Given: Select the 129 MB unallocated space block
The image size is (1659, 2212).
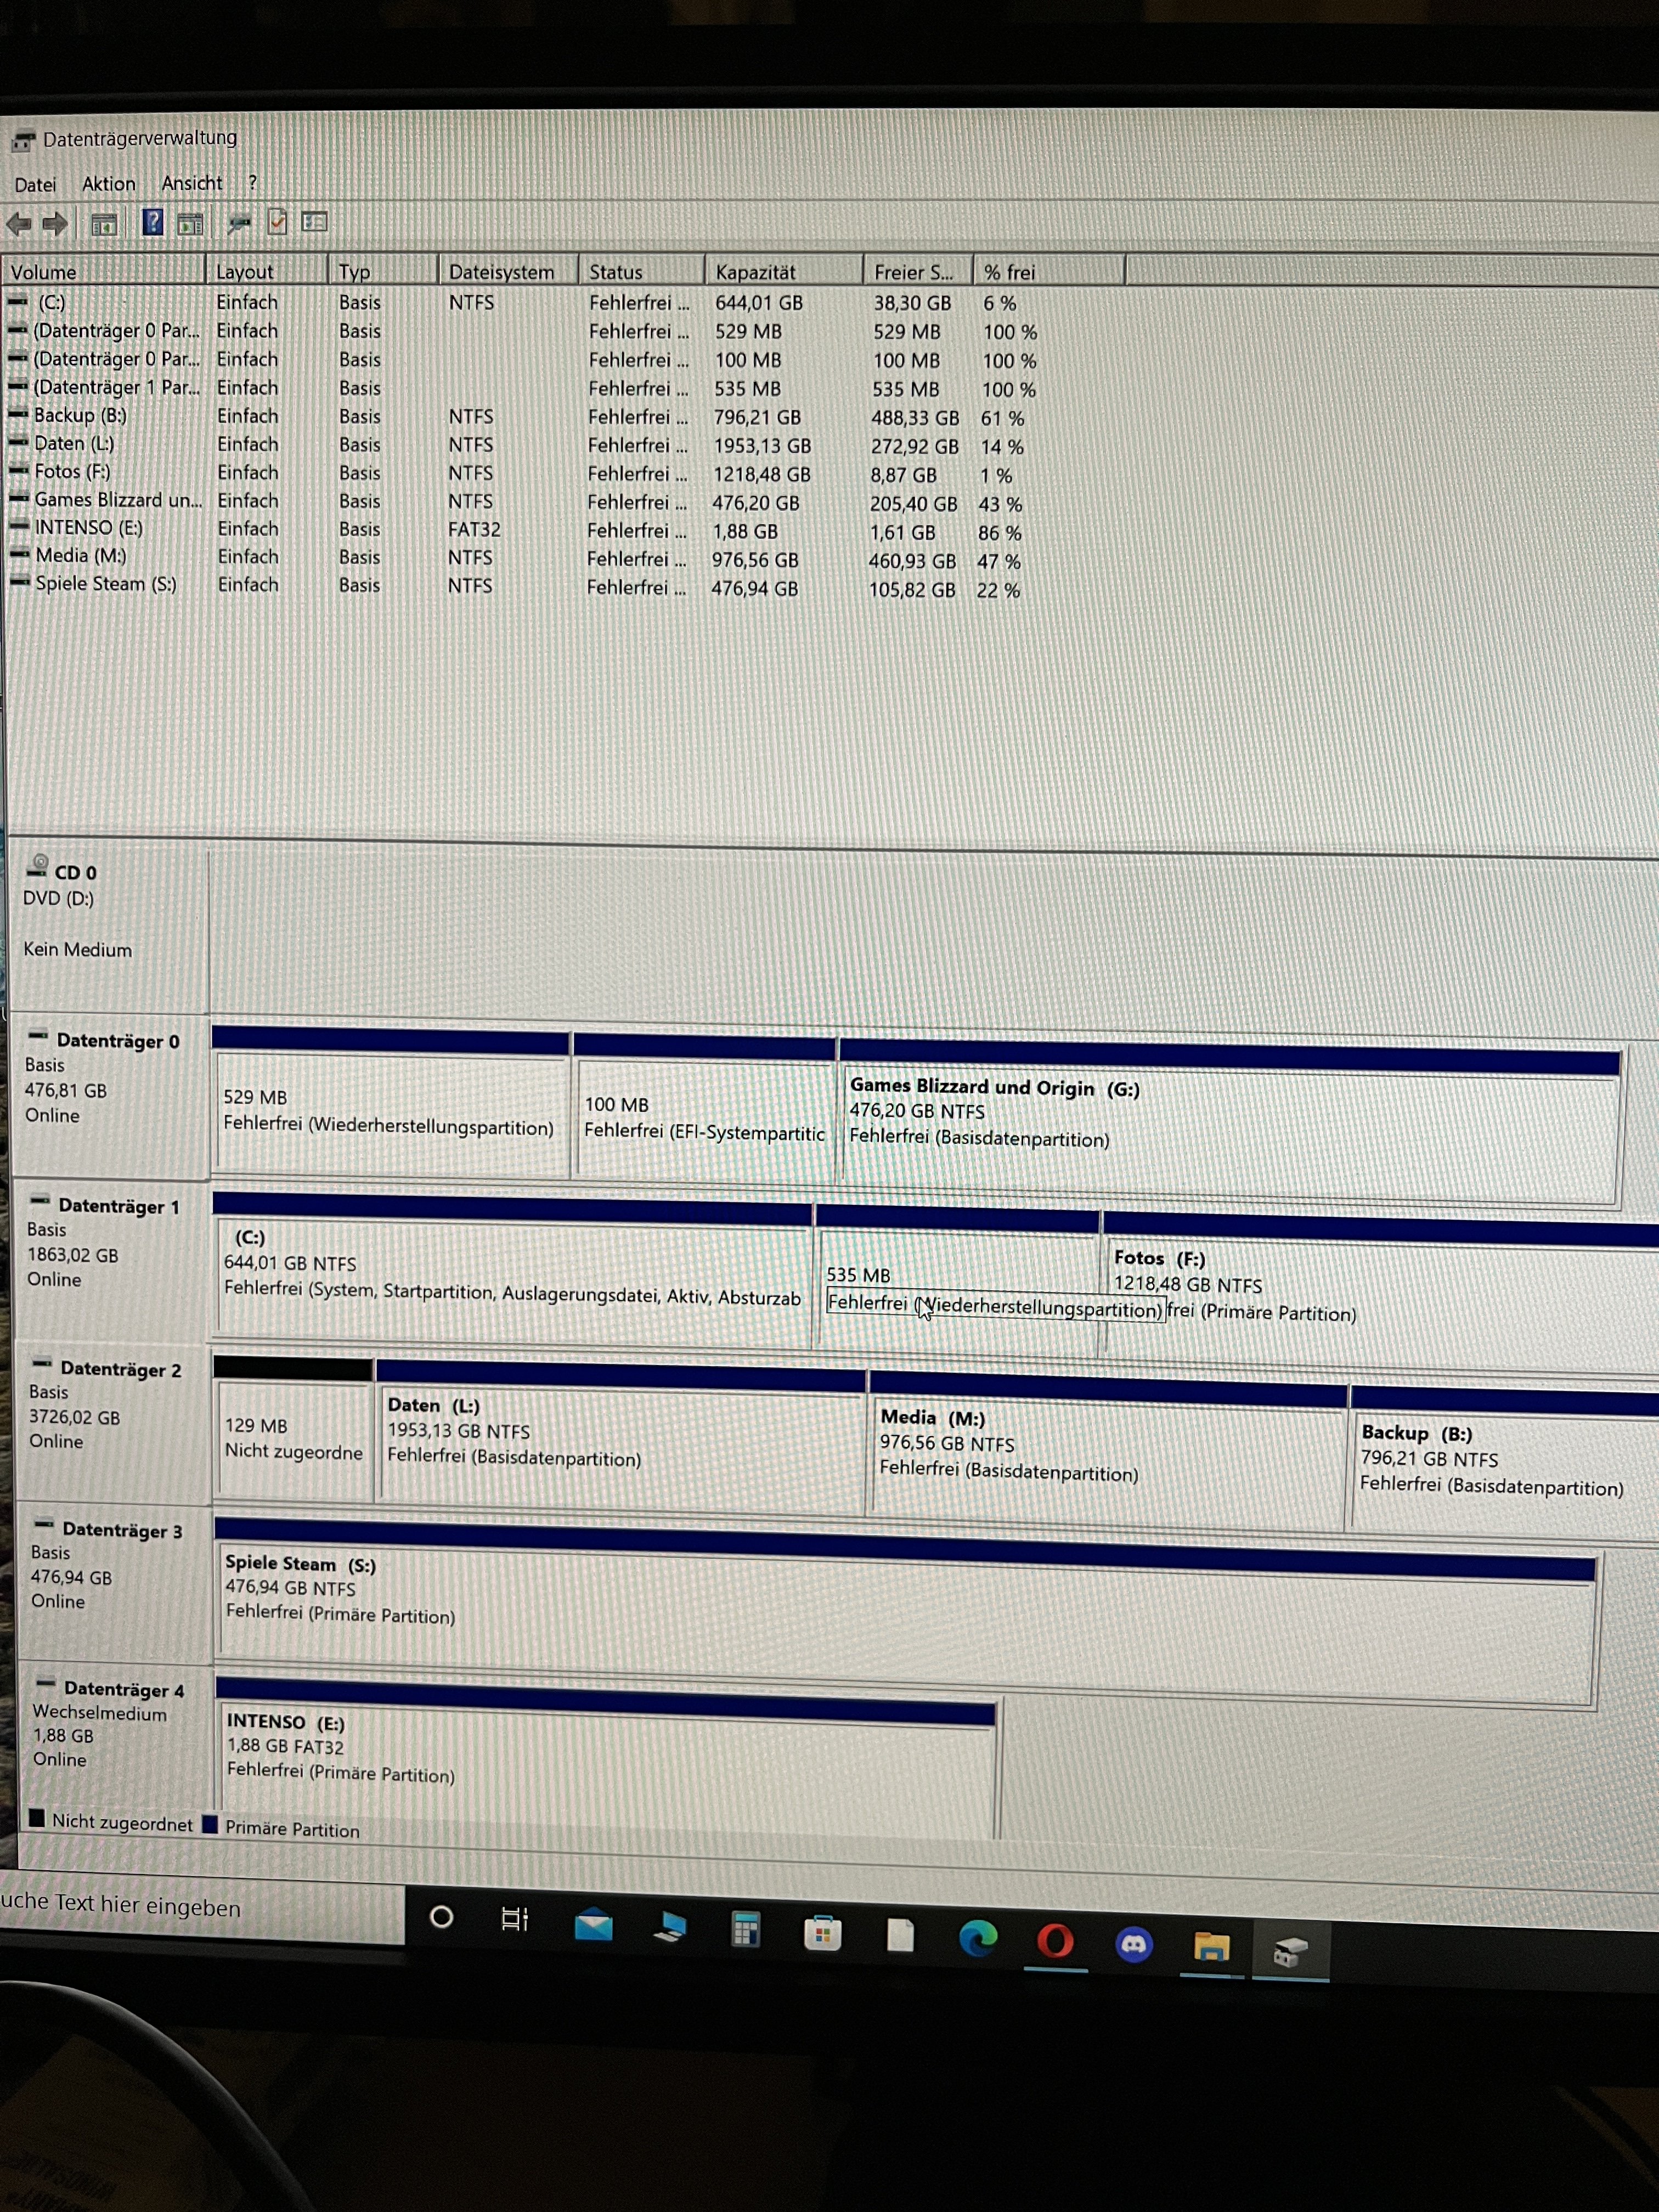Looking at the screenshot, I should point(293,1440).
